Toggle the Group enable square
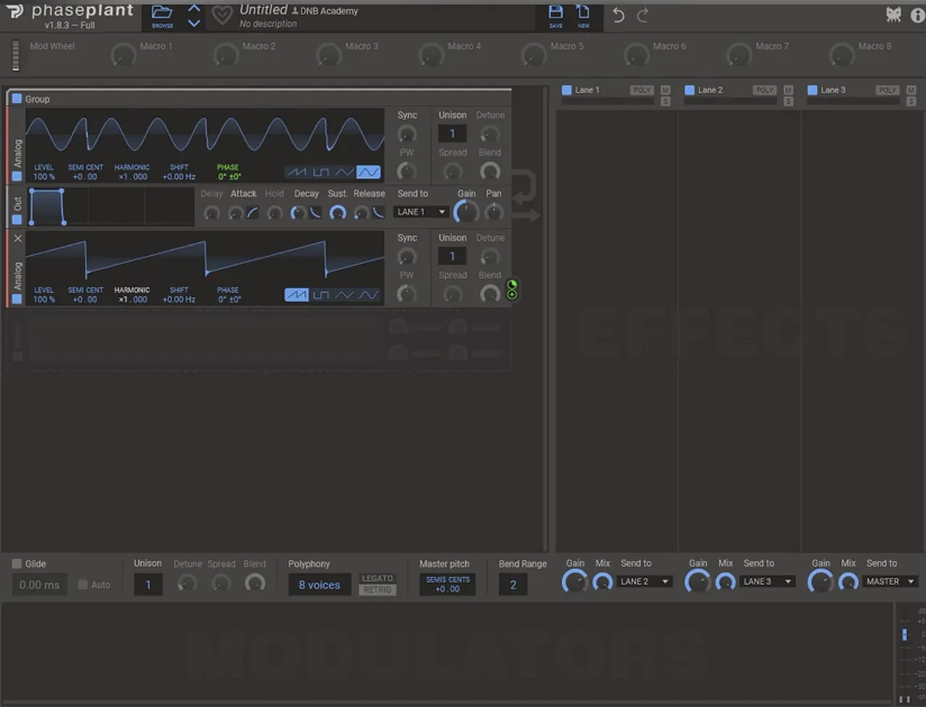The width and height of the screenshot is (926, 707). tap(17, 98)
